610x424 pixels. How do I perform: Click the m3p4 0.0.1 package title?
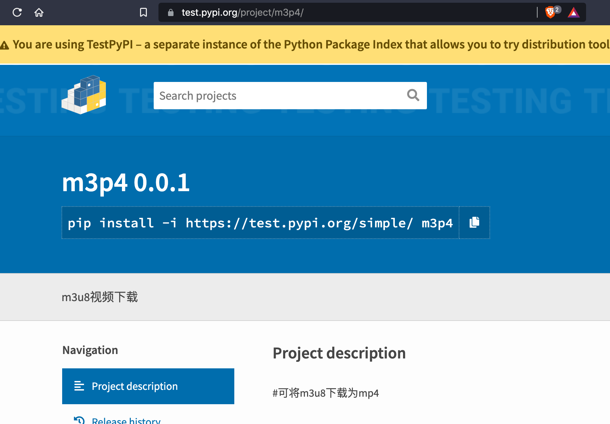pyautogui.click(x=126, y=183)
